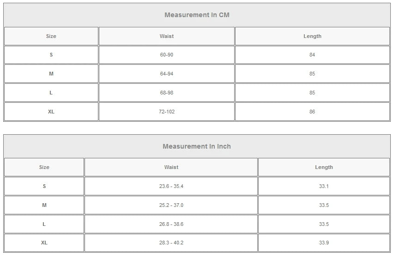This screenshot has width=394, height=256.
Task: Select the 26.8 - 38.6 waist value
Action: click(171, 224)
